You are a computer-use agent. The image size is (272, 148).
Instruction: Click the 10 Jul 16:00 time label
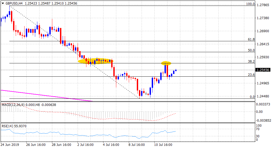tap(163, 145)
